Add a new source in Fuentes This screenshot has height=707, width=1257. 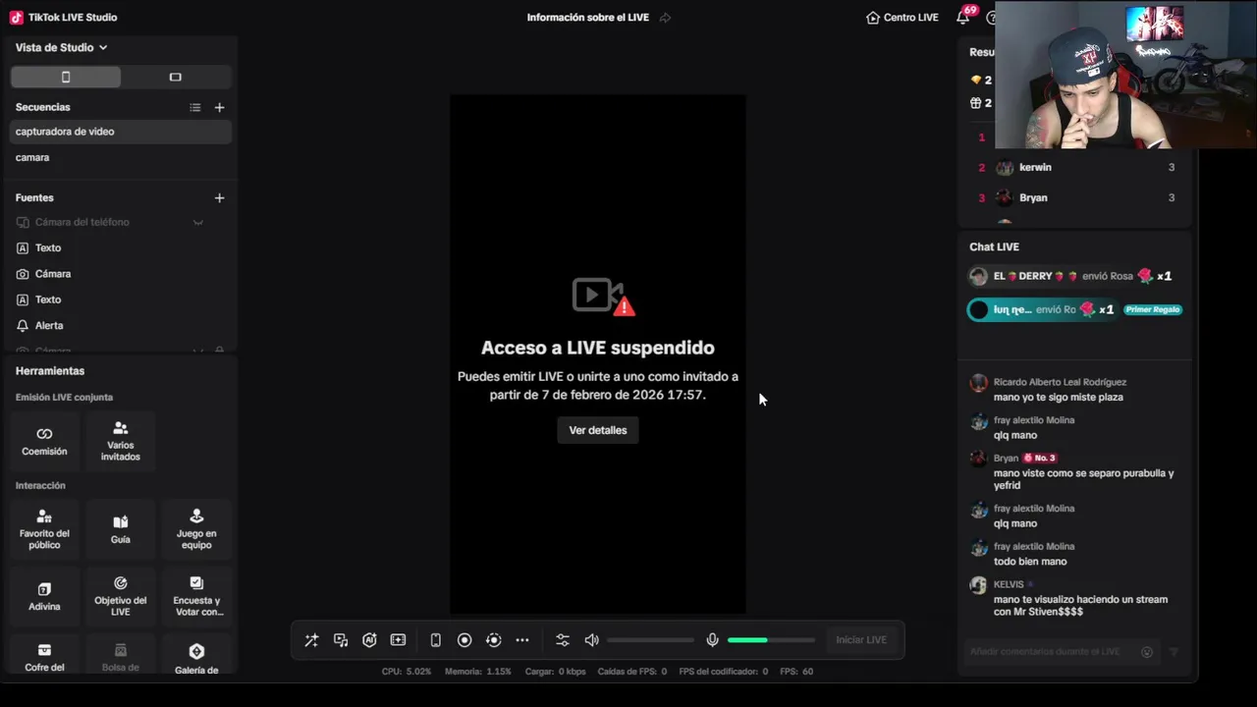pyautogui.click(x=219, y=197)
